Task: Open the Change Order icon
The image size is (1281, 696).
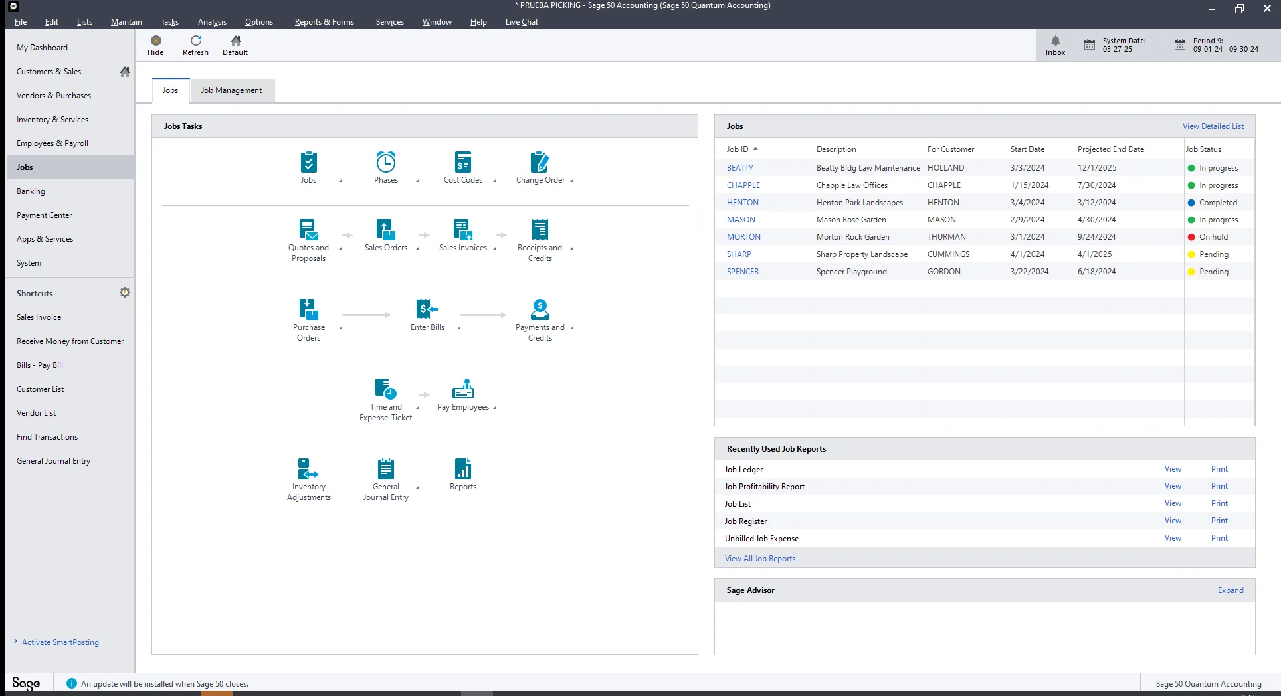Action: [x=540, y=163]
